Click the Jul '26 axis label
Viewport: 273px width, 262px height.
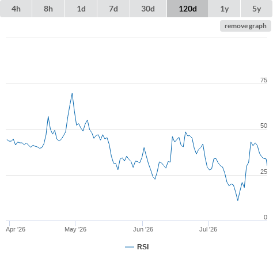point(208,229)
